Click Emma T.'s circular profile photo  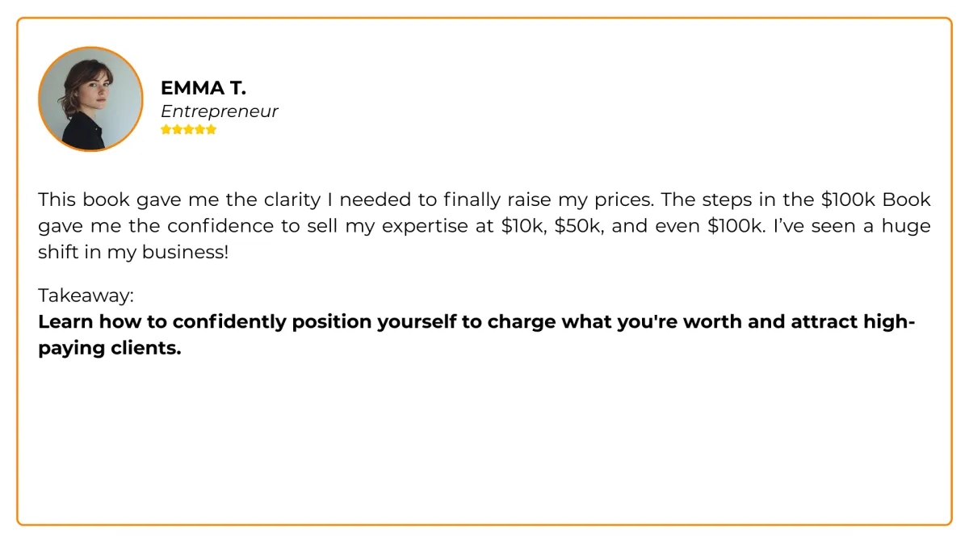[90, 99]
